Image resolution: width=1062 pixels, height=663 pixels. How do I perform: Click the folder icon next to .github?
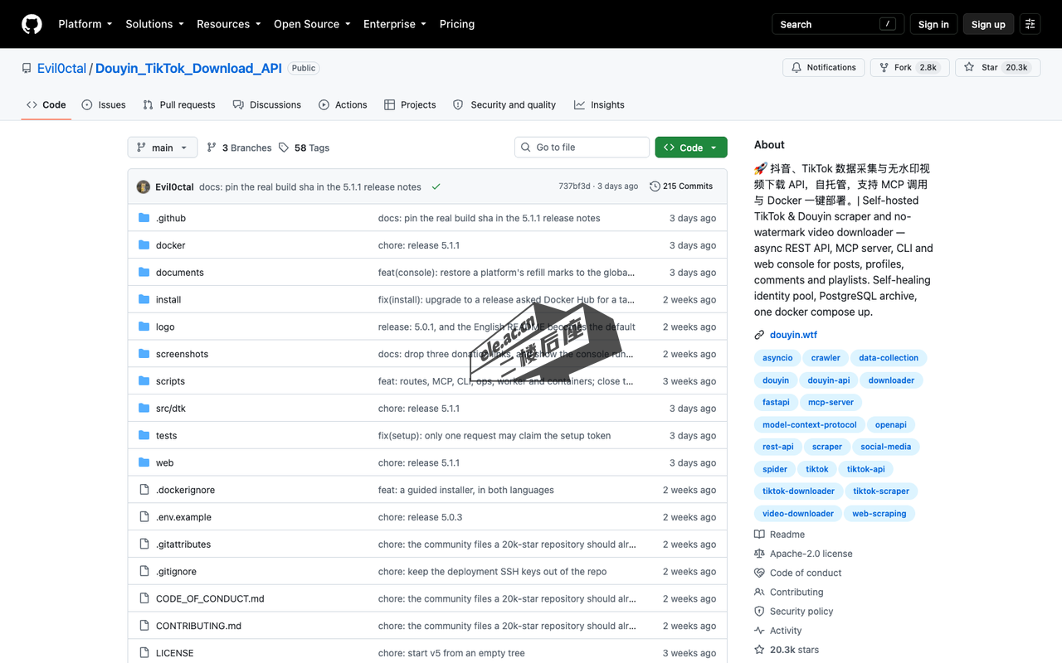(144, 218)
